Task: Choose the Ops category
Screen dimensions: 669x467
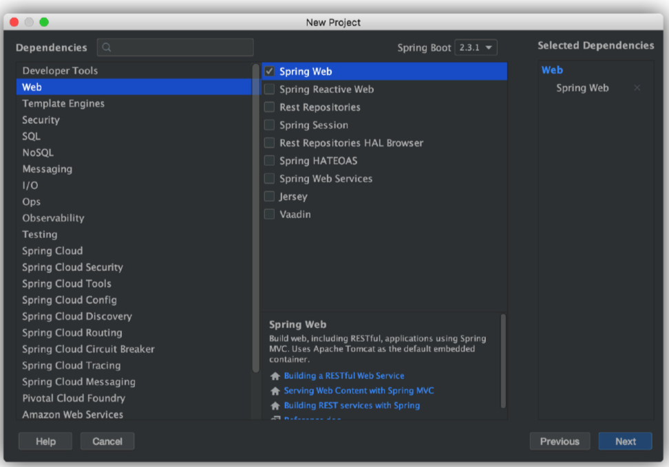Action: tap(134, 202)
